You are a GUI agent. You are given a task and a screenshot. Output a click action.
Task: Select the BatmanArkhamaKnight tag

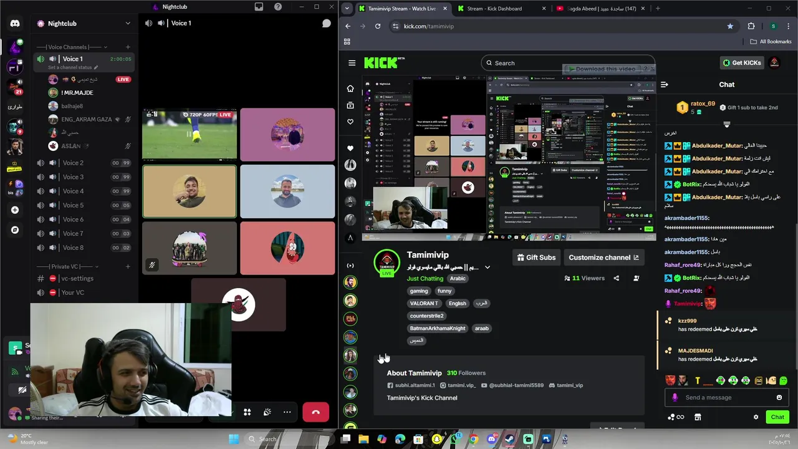438,329
